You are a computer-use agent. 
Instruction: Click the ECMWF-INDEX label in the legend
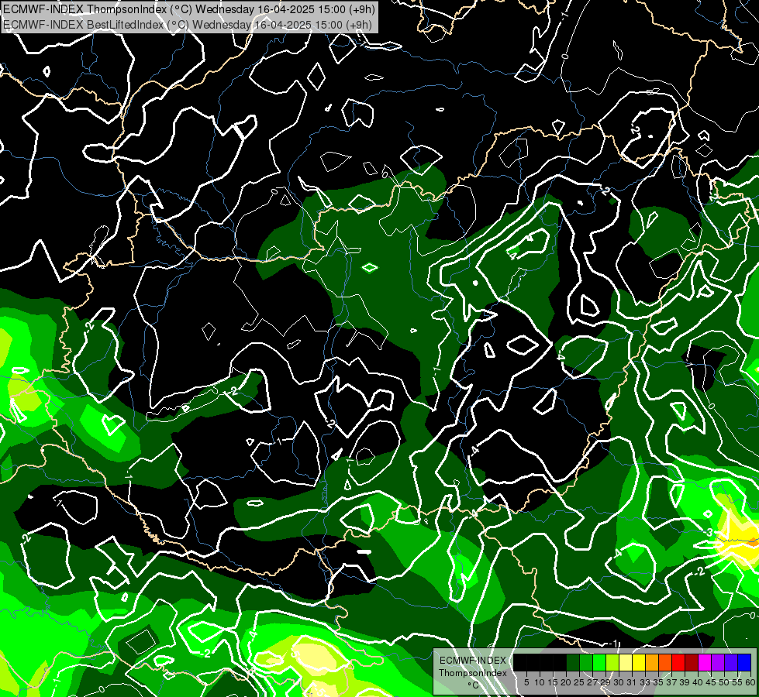[x=473, y=661]
